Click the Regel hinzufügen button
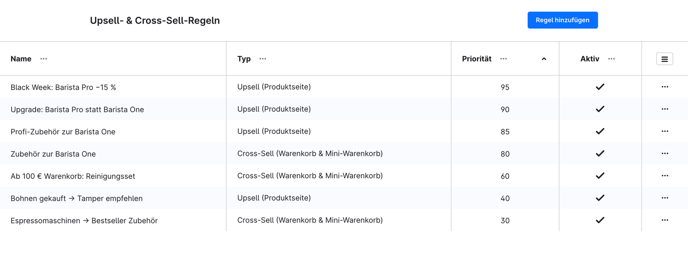This screenshot has height=274, width=688. coord(562,20)
